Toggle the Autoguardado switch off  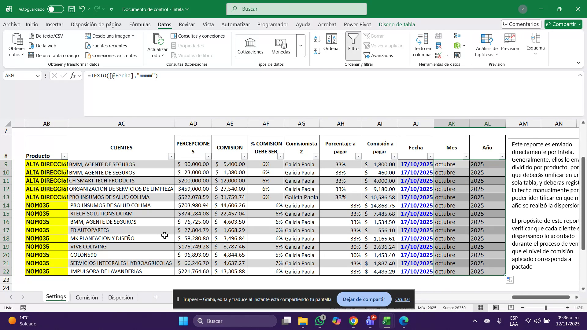pos(56,9)
